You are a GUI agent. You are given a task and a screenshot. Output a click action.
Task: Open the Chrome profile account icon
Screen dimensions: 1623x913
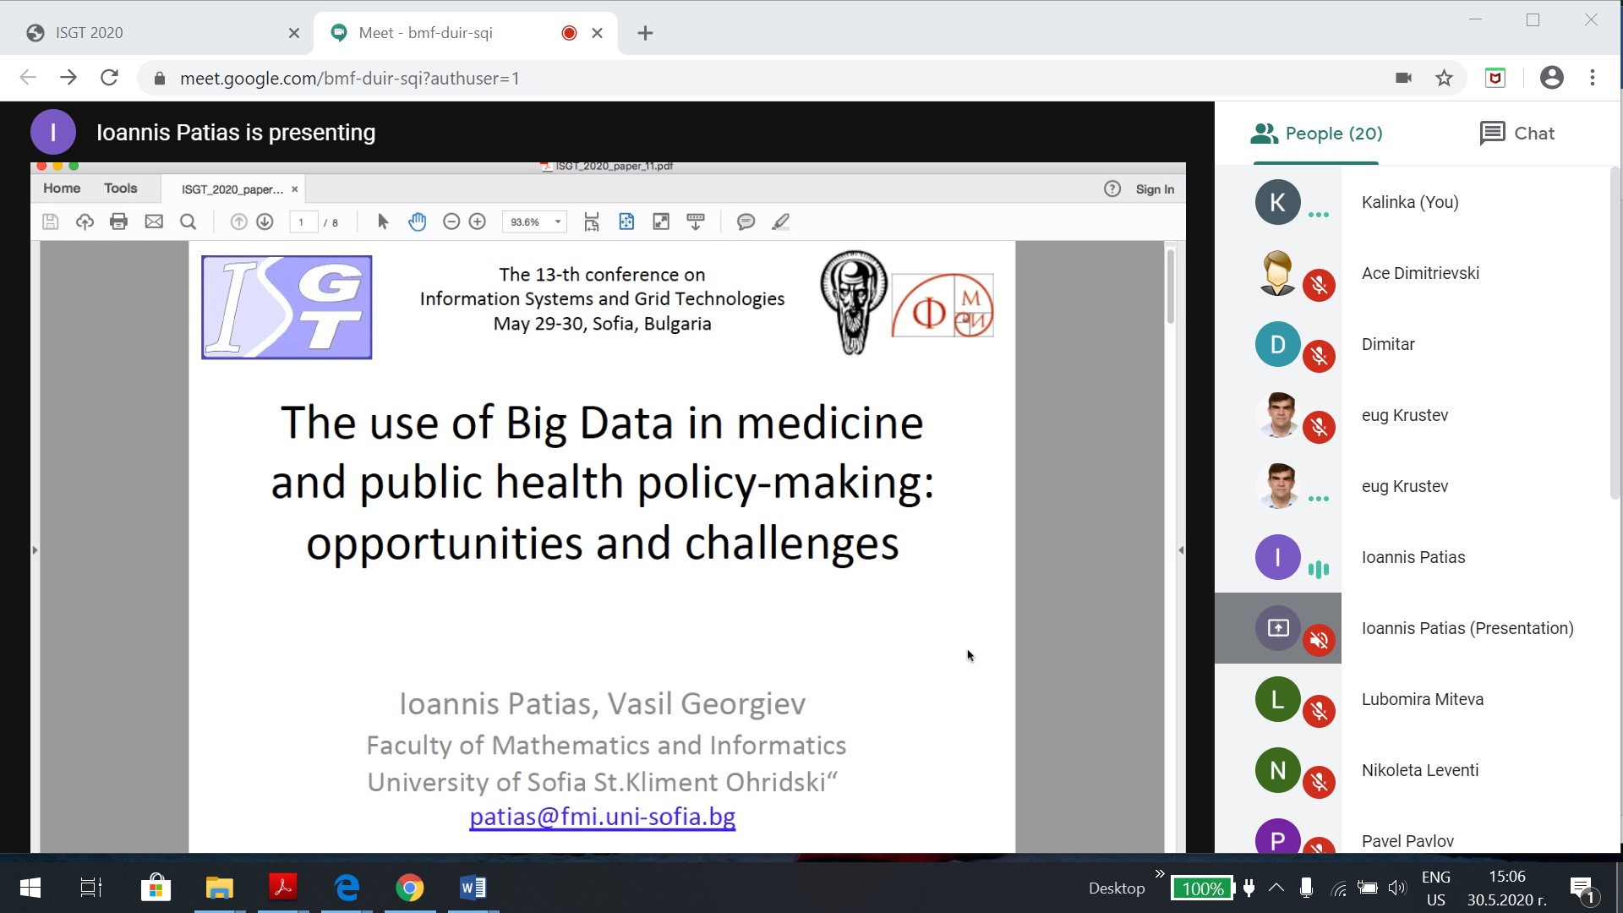(x=1552, y=78)
